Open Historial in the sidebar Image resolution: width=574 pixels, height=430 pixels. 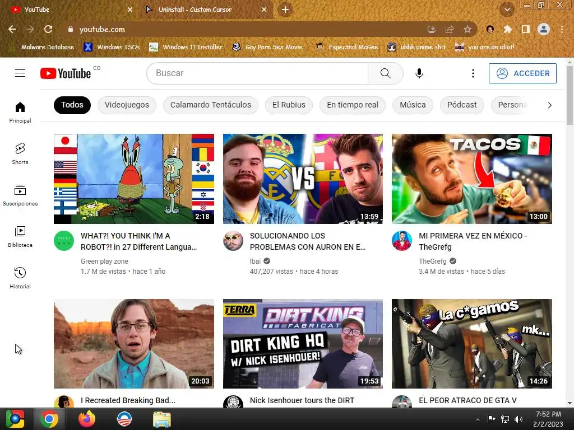20,278
